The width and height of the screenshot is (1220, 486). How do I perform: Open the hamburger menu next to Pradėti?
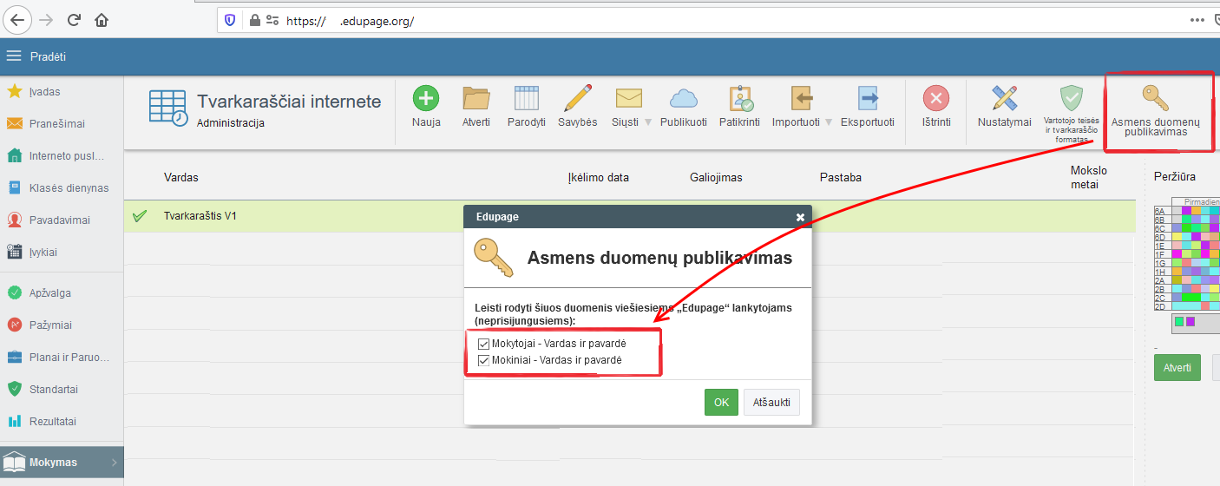[13, 56]
